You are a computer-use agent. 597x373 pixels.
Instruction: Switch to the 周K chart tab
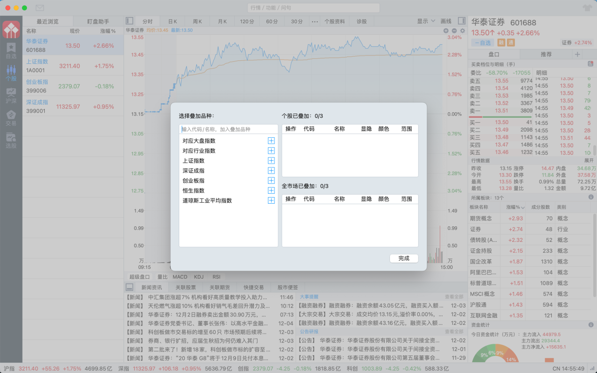pos(197,21)
